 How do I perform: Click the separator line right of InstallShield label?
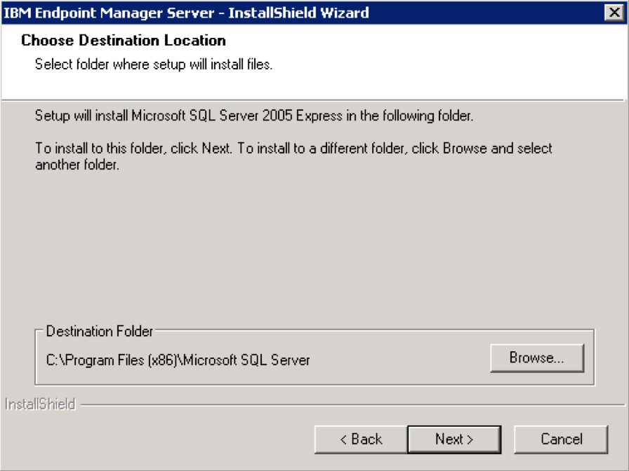click(x=351, y=404)
